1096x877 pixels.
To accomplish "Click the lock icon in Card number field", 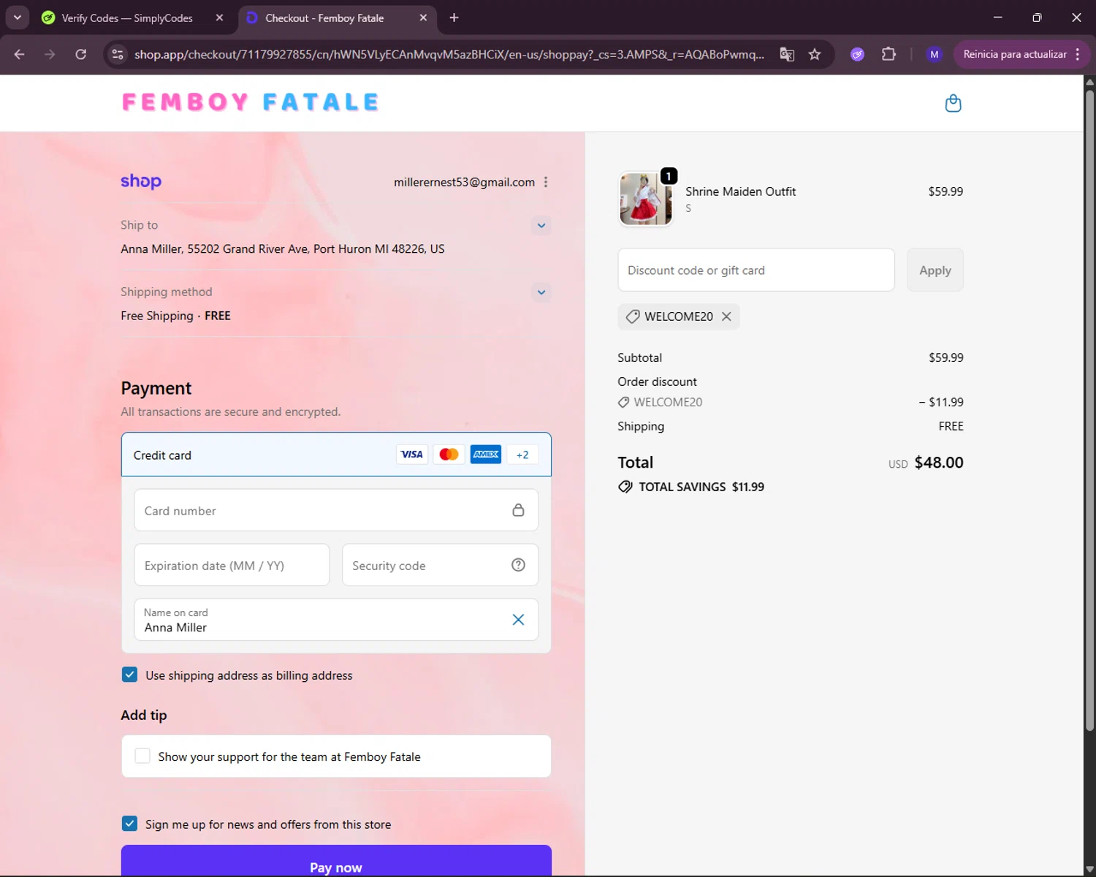I will point(518,510).
